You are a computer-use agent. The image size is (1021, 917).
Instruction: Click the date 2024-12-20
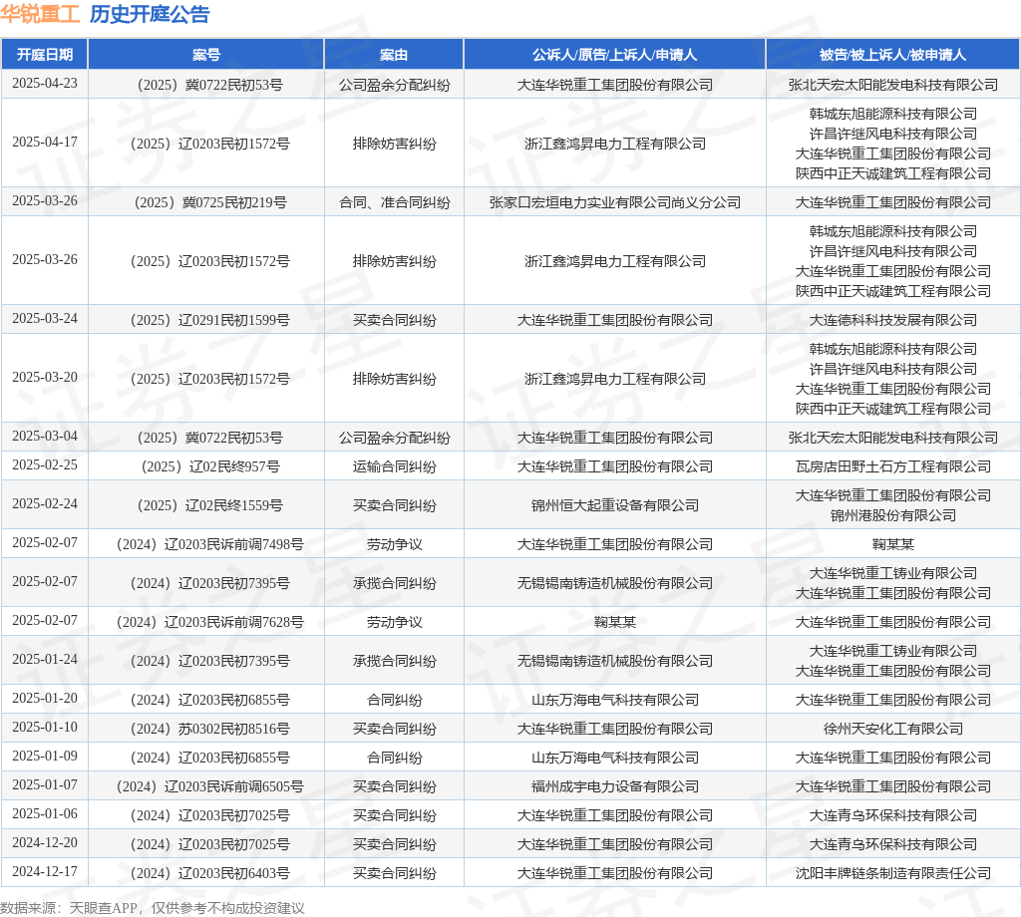pyautogui.click(x=44, y=843)
